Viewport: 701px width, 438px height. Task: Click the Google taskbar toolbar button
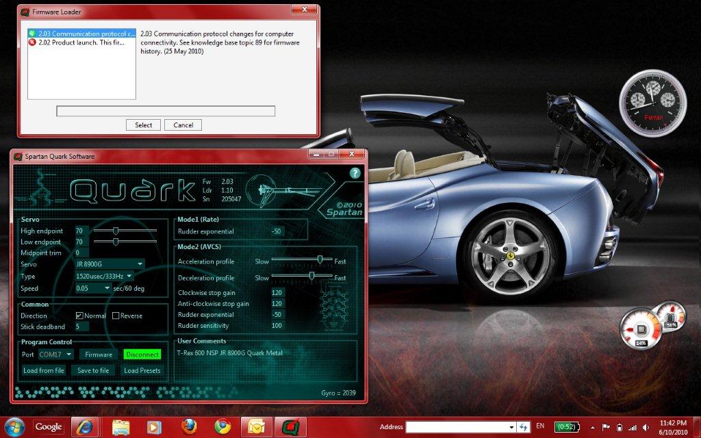tap(49, 427)
